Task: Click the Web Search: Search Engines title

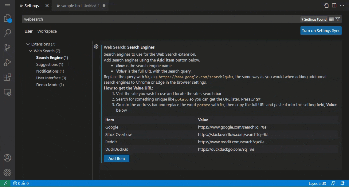Action: tap(129, 47)
